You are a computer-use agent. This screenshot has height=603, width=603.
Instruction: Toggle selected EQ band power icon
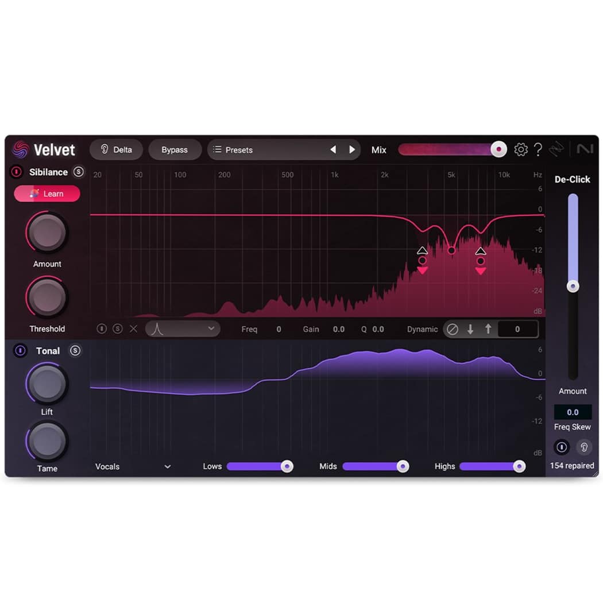tap(102, 329)
